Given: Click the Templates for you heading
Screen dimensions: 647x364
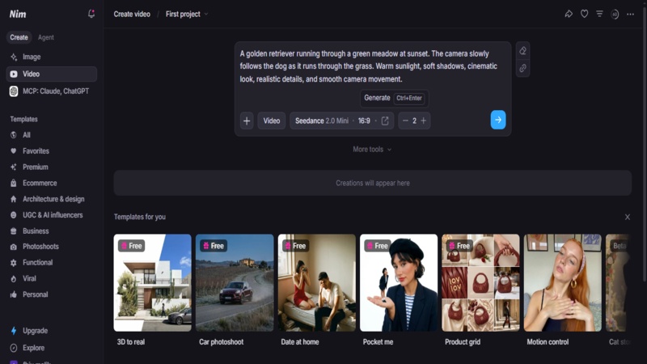Looking at the screenshot, I should point(140,217).
